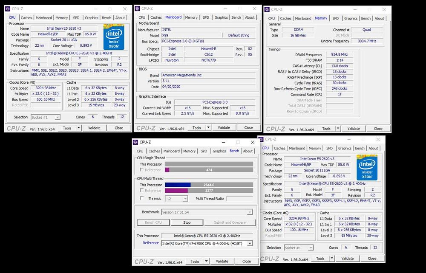Click Validate button in Mainboard window
This screenshot has height=273, width=426.
[x=224, y=127]
